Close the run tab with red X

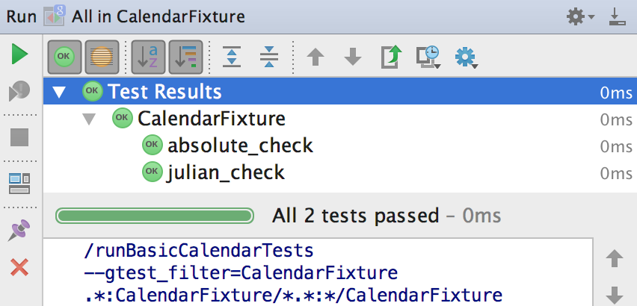[19, 266]
